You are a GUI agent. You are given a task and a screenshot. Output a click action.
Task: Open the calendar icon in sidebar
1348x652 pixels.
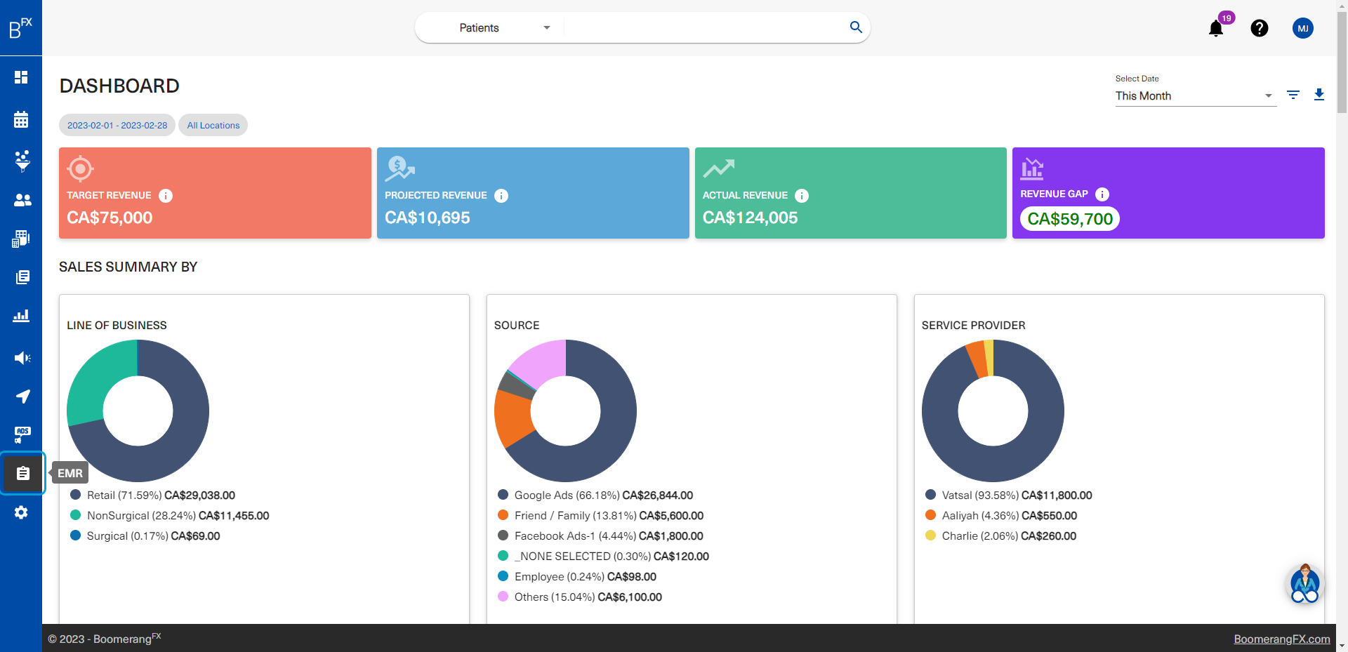coord(21,119)
